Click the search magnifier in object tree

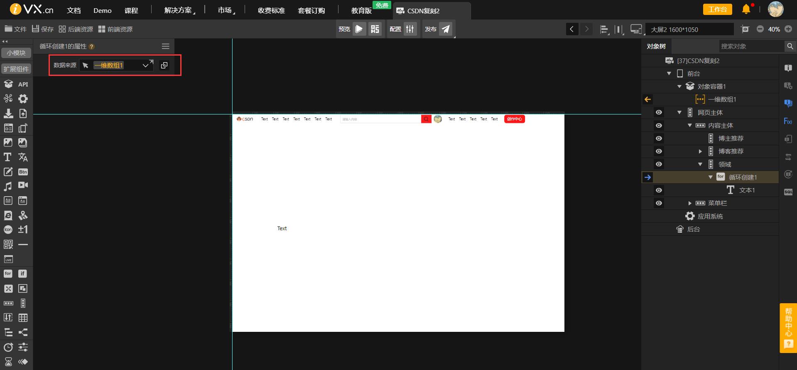[790, 46]
